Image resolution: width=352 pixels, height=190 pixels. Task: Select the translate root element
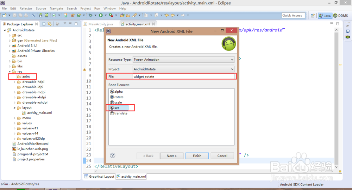coord(119,113)
